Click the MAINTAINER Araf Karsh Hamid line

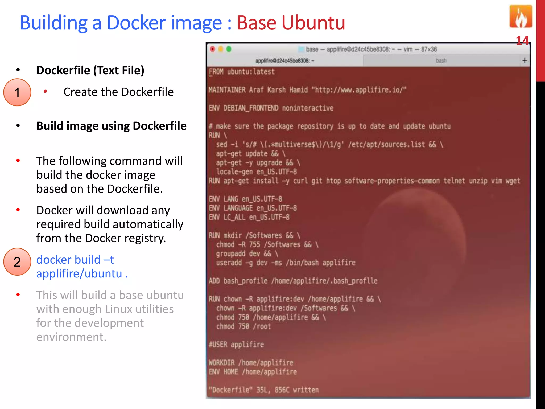307,90
